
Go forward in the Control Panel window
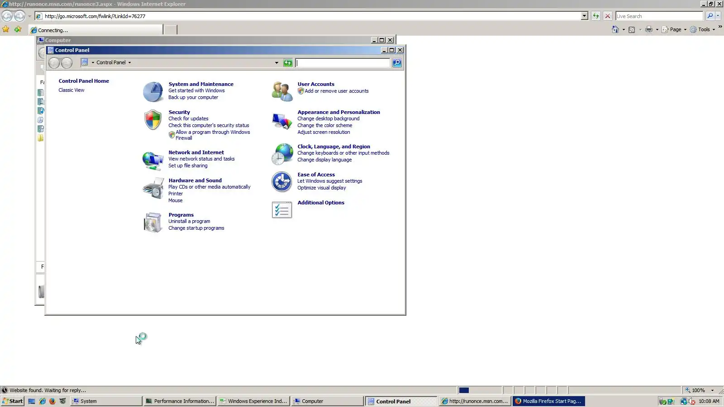pyautogui.click(x=67, y=63)
